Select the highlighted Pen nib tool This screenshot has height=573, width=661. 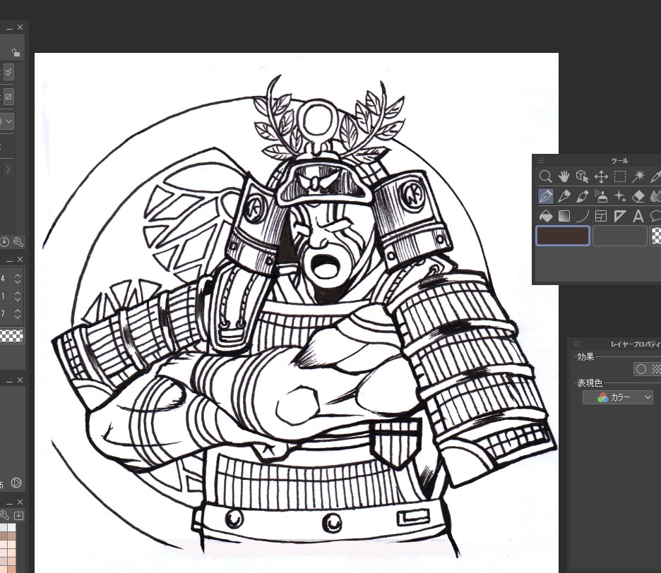tap(545, 196)
